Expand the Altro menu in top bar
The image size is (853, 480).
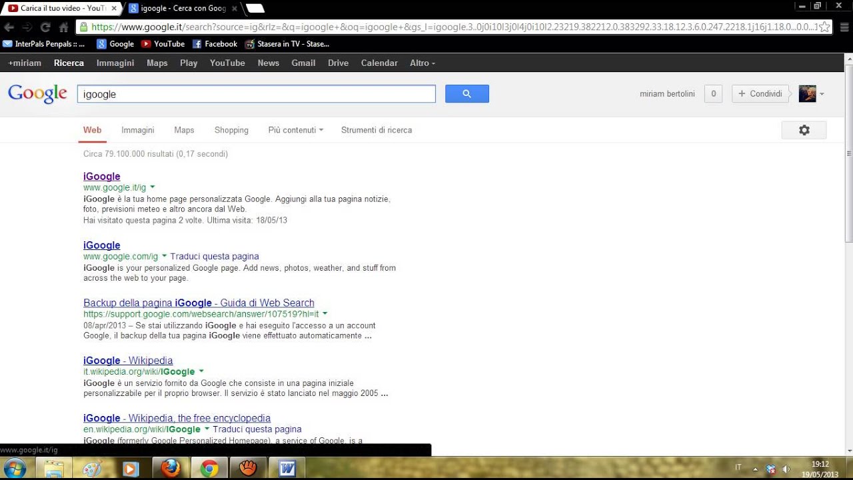tap(423, 63)
